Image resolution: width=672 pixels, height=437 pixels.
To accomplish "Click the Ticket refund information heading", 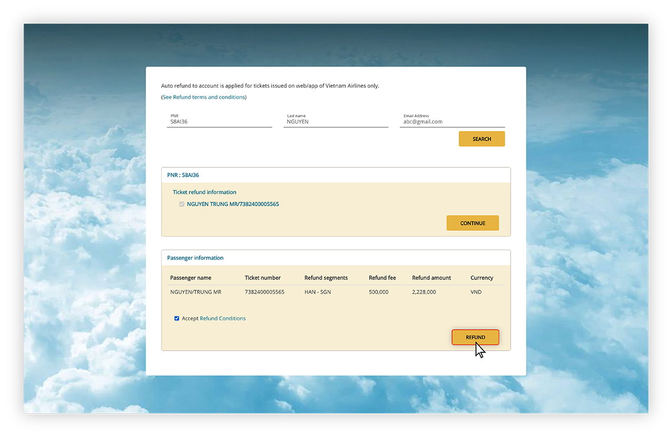I will 204,192.
